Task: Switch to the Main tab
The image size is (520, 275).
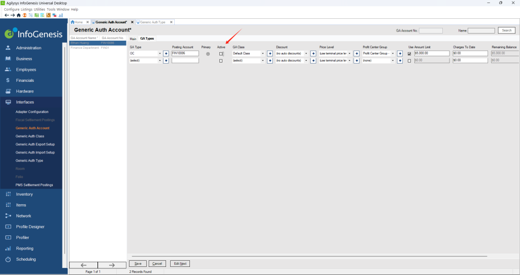Action: [x=133, y=39]
